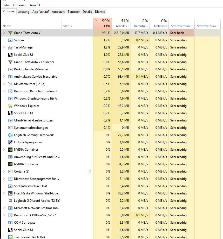The width and height of the screenshot is (223, 239).
Task: Click the NVIDIA Container icon using 6,5 MB
Action: [x=10, y=150]
